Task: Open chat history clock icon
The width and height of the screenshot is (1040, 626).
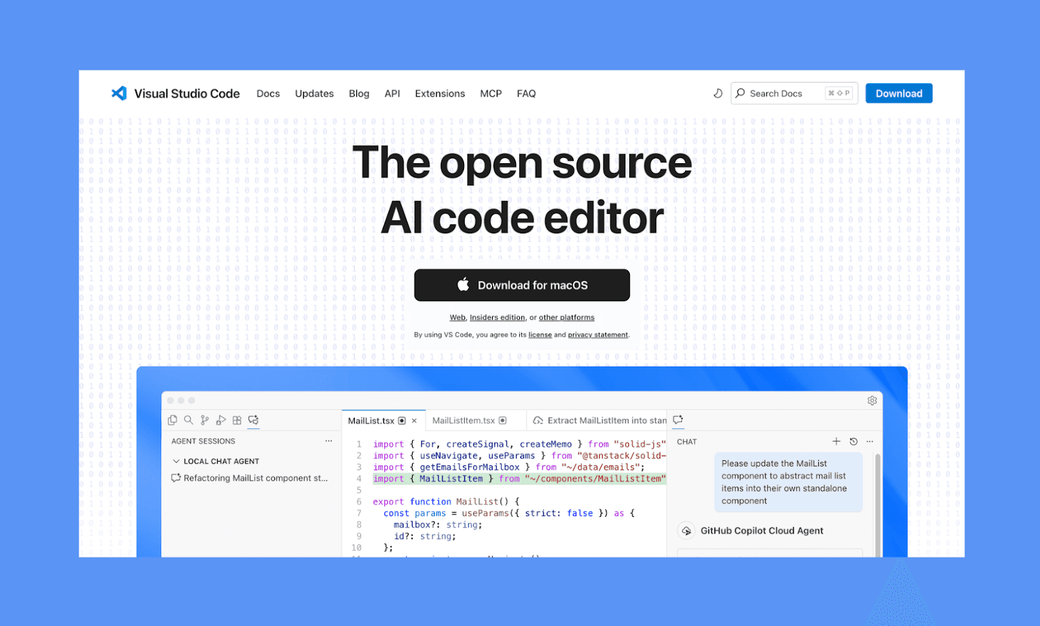Action: (x=853, y=441)
